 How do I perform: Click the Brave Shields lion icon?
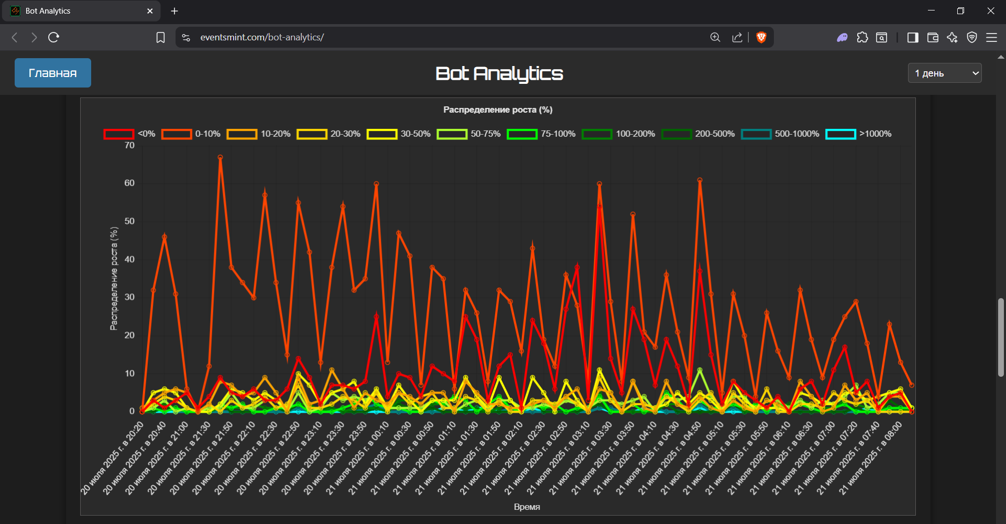tap(761, 37)
